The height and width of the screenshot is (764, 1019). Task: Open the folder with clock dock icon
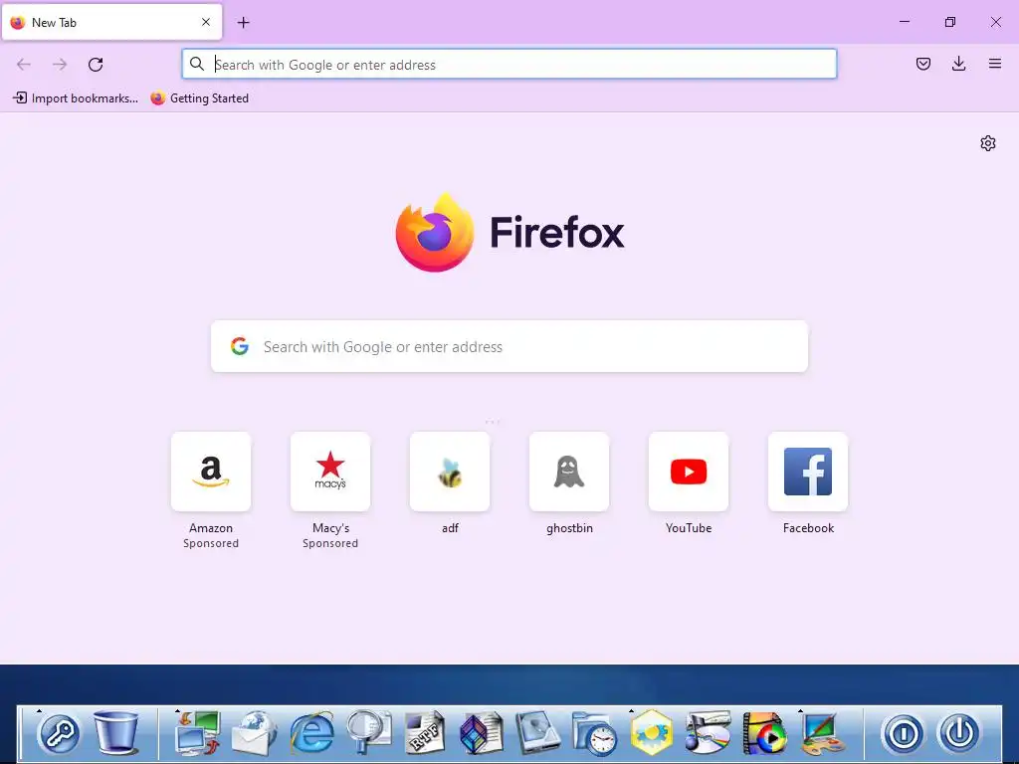point(595,734)
